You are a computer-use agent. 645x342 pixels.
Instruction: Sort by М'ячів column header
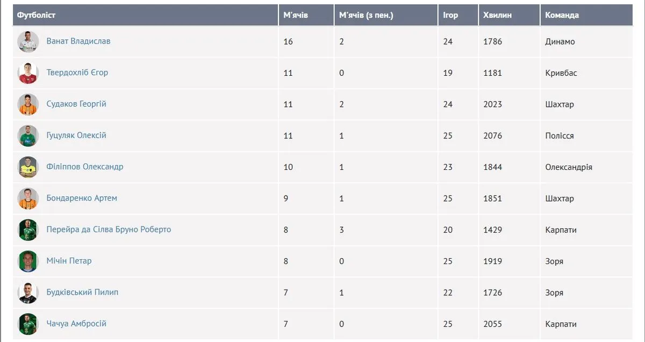click(296, 15)
